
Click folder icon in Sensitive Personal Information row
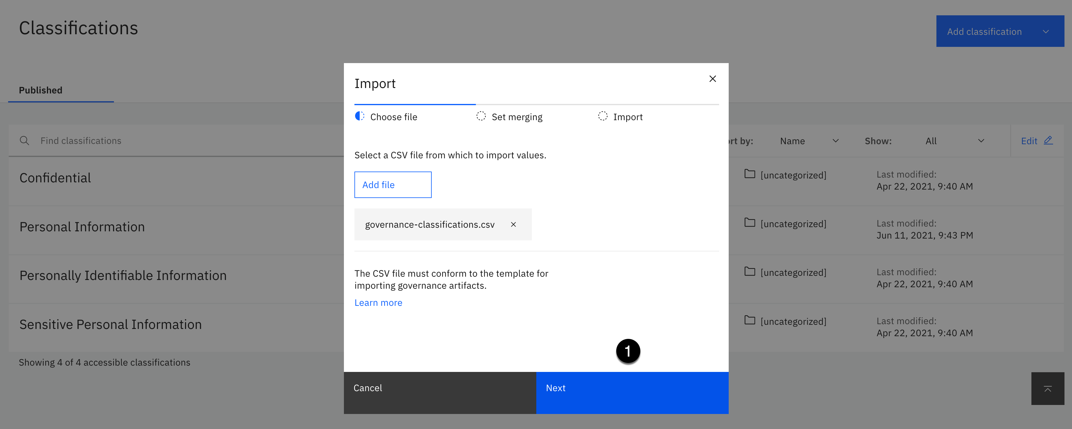[x=749, y=321]
